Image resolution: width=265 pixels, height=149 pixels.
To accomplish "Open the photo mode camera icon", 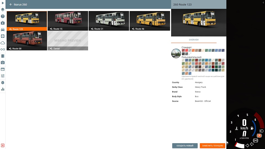I will coord(3,63).
